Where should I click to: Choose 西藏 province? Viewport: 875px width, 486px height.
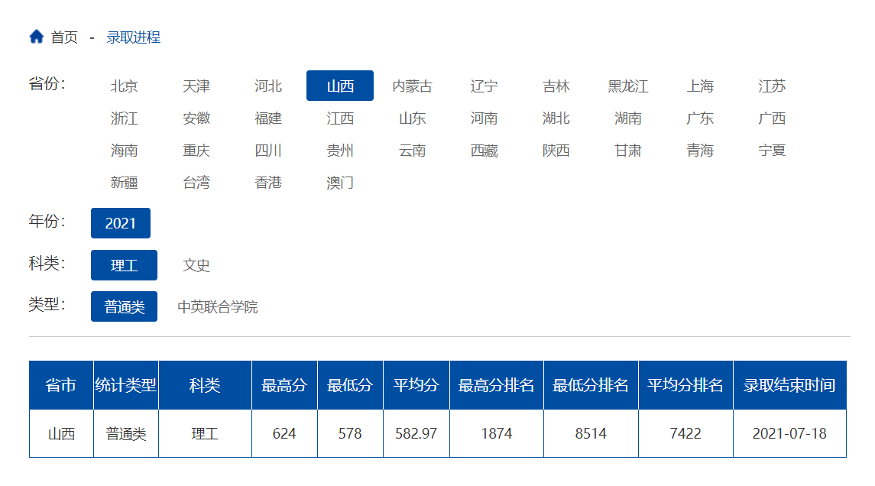click(x=484, y=150)
